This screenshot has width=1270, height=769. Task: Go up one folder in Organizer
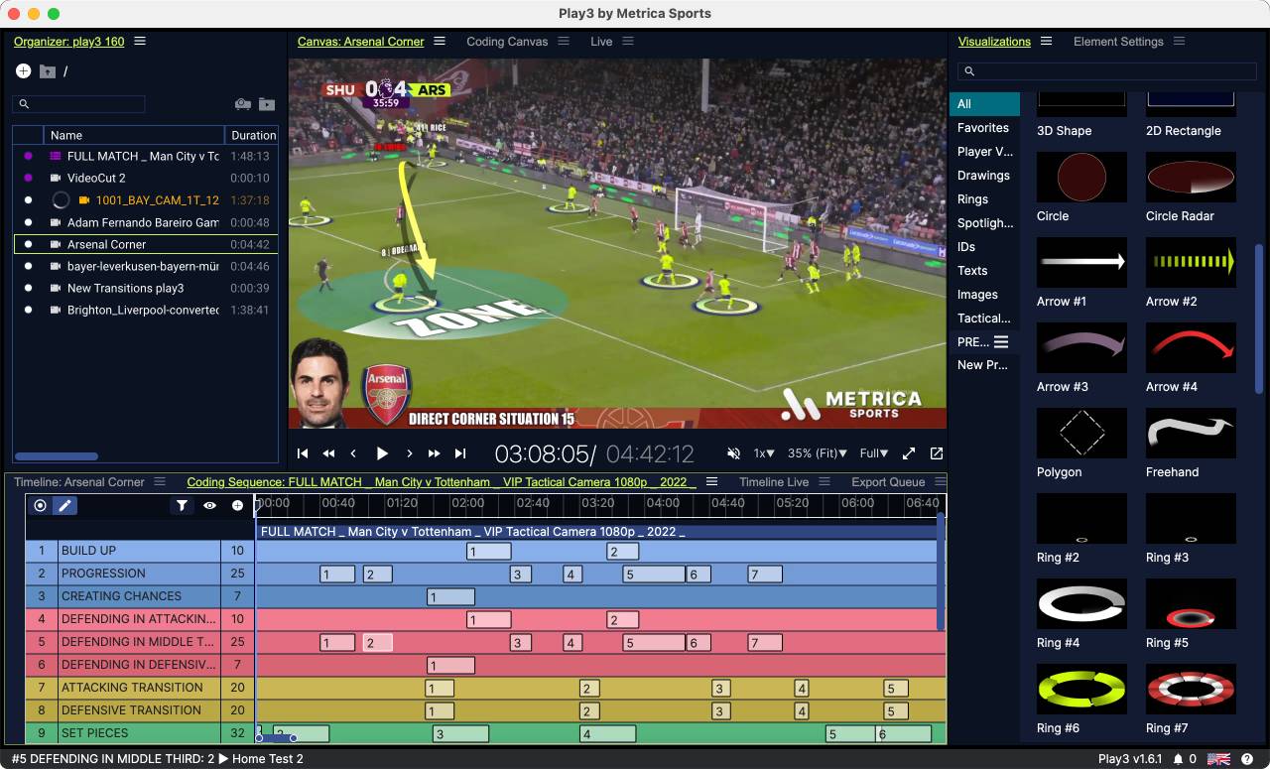48,71
